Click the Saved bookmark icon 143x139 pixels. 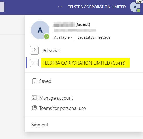click(34, 81)
